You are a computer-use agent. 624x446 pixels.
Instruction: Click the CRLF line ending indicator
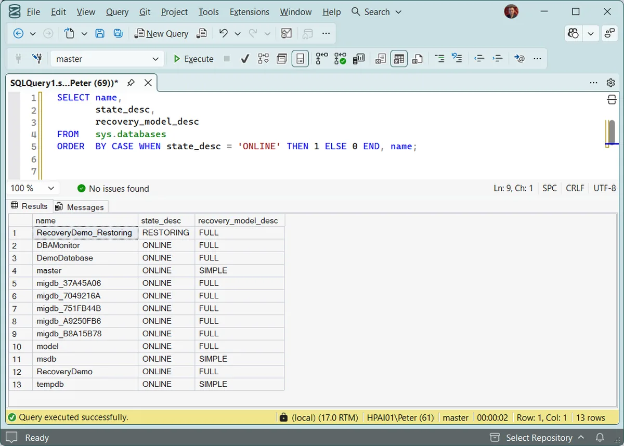(575, 188)
